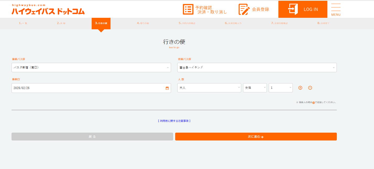Viewport: 374px width, 169px height.
Task: Go to step 2 詳細
Action: pos(61,23)
